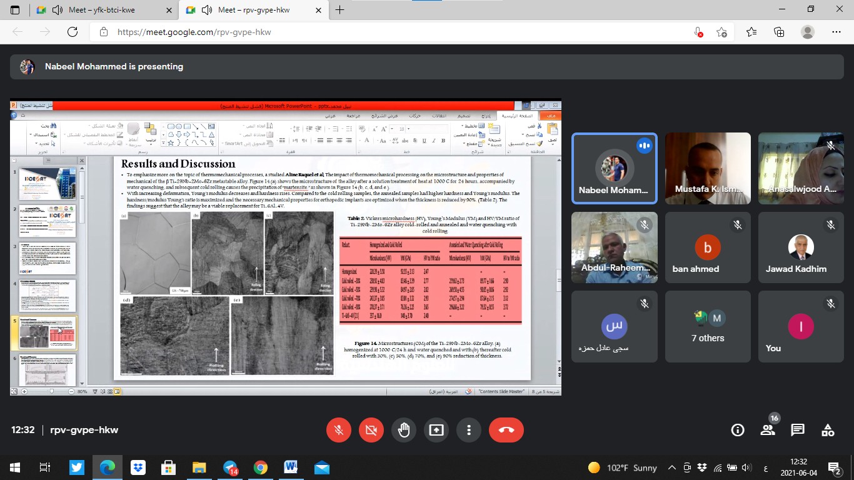This screenshot has width=854, height=480.
Task: Show the participants people panel
Action: pyautogui.click(x=768, y=430)
